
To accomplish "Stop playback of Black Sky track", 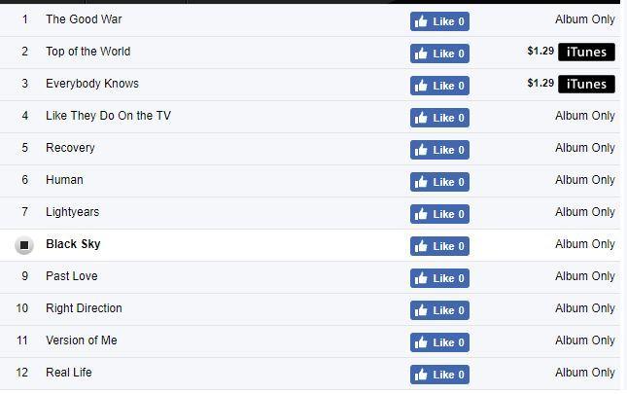I will [24, 245].
